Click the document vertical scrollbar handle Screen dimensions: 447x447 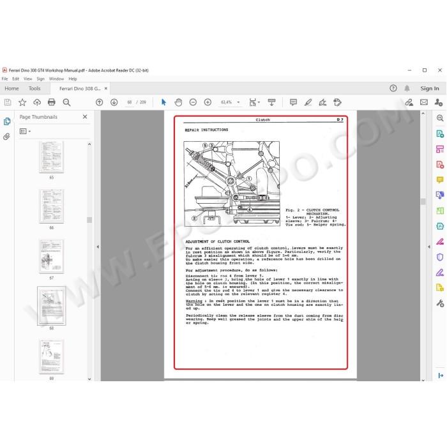423,202
